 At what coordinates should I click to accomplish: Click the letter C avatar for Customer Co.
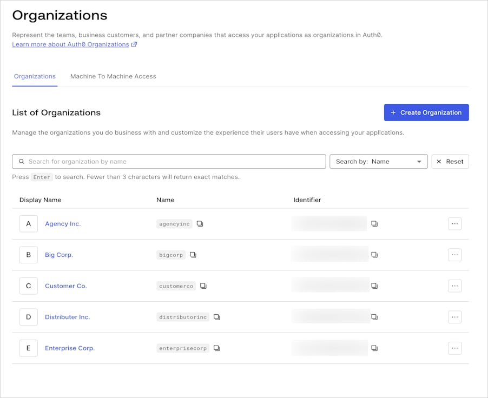coord(28,286)
